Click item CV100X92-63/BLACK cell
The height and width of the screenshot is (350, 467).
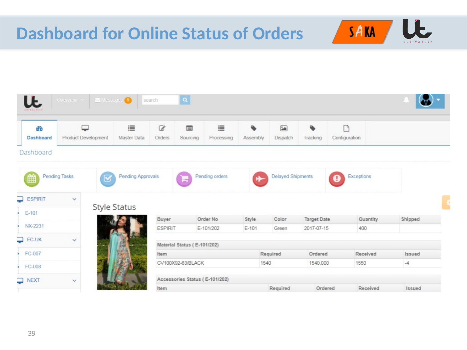click(207, 263)
